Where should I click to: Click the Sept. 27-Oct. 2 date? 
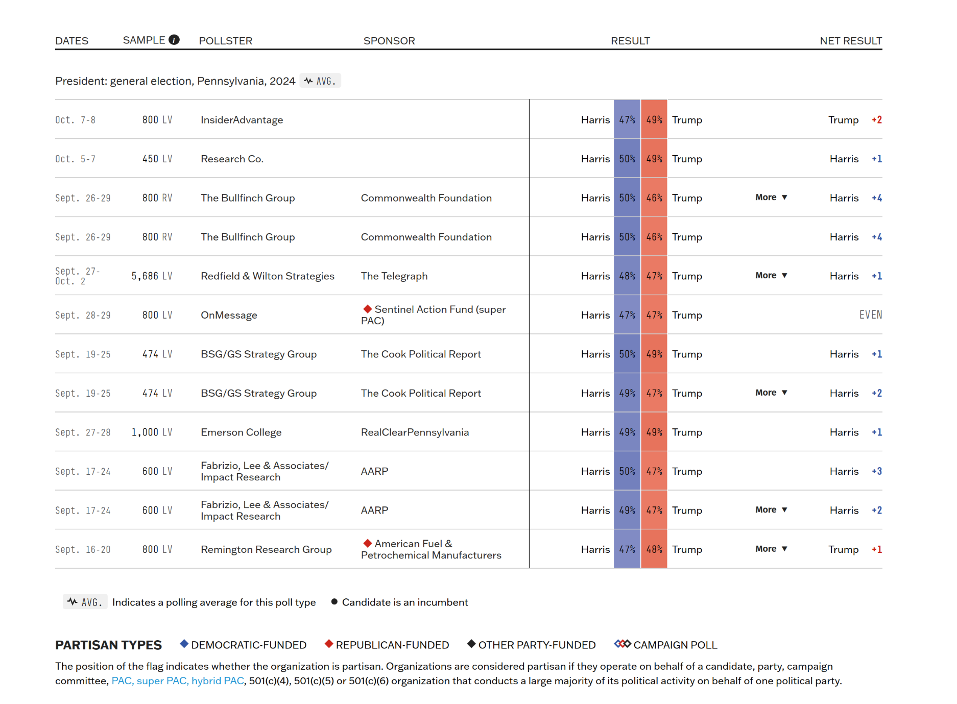point(78,276)
